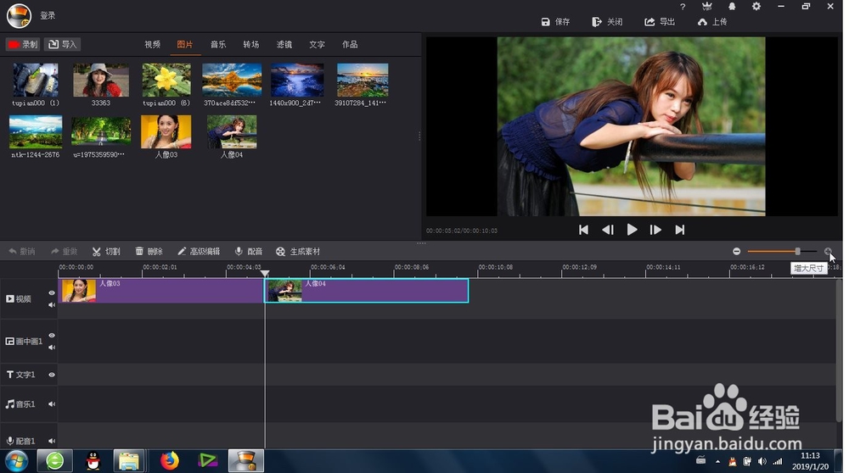This screenshot has height=473, width=849.
Task: Open the 文字 text tab
Action: click(x=317, y=44)
